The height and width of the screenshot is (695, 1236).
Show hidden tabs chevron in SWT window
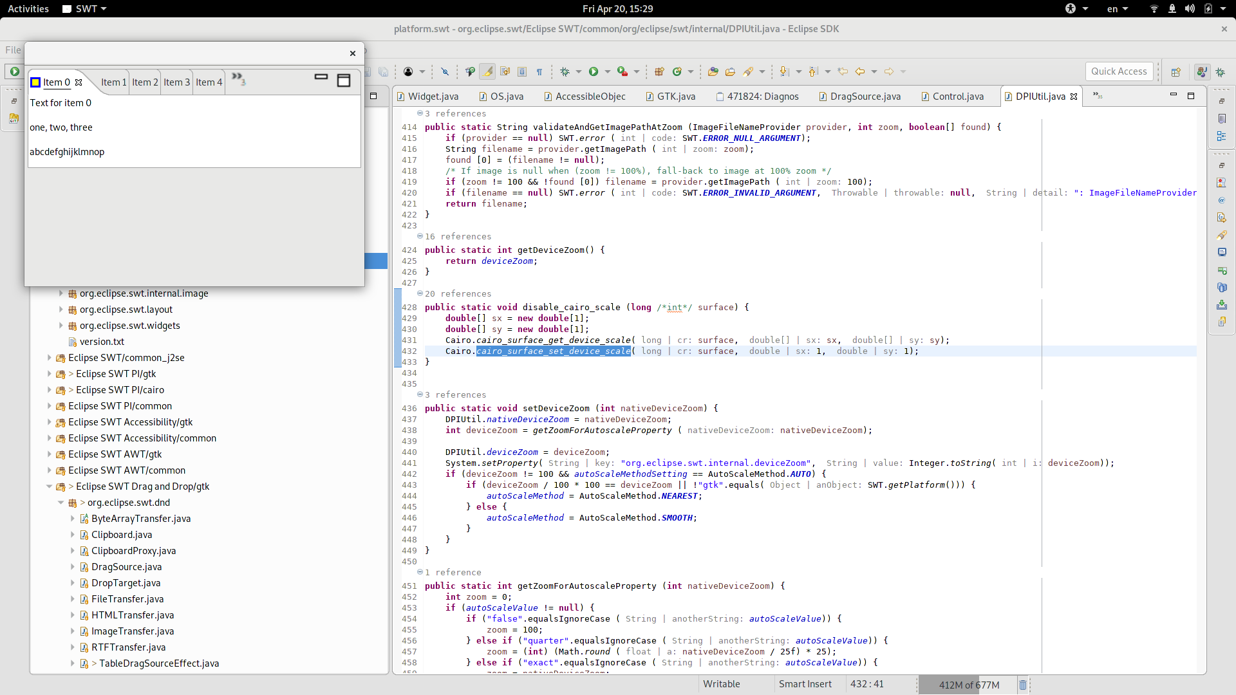239,79
